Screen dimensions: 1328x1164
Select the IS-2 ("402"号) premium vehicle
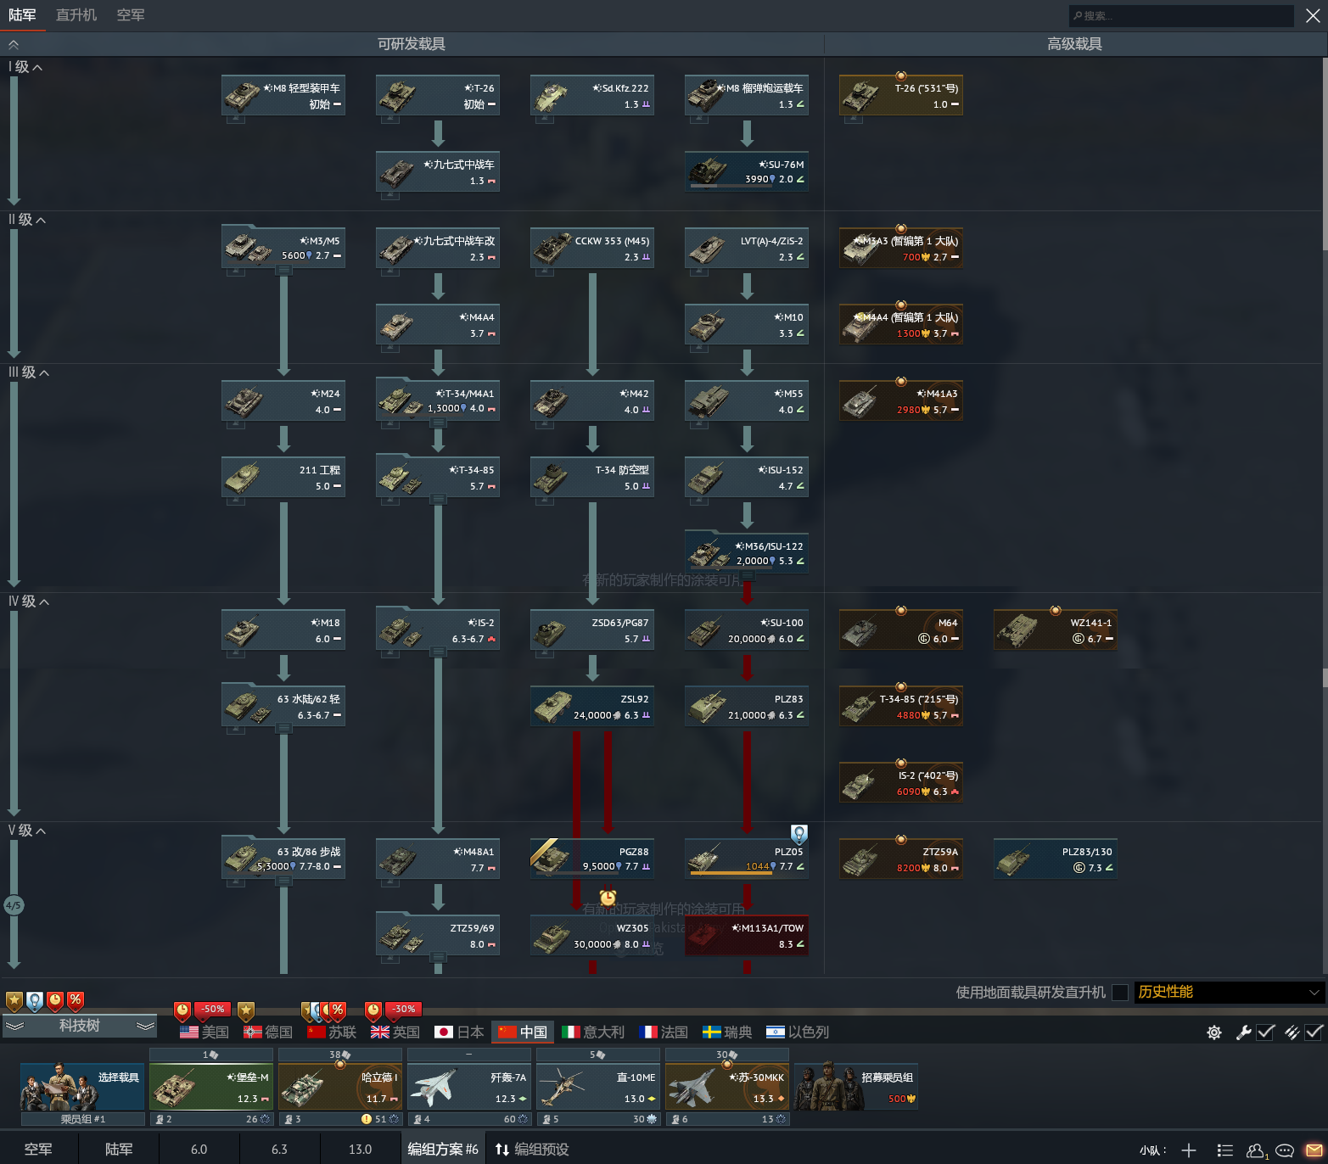[901, 783]
